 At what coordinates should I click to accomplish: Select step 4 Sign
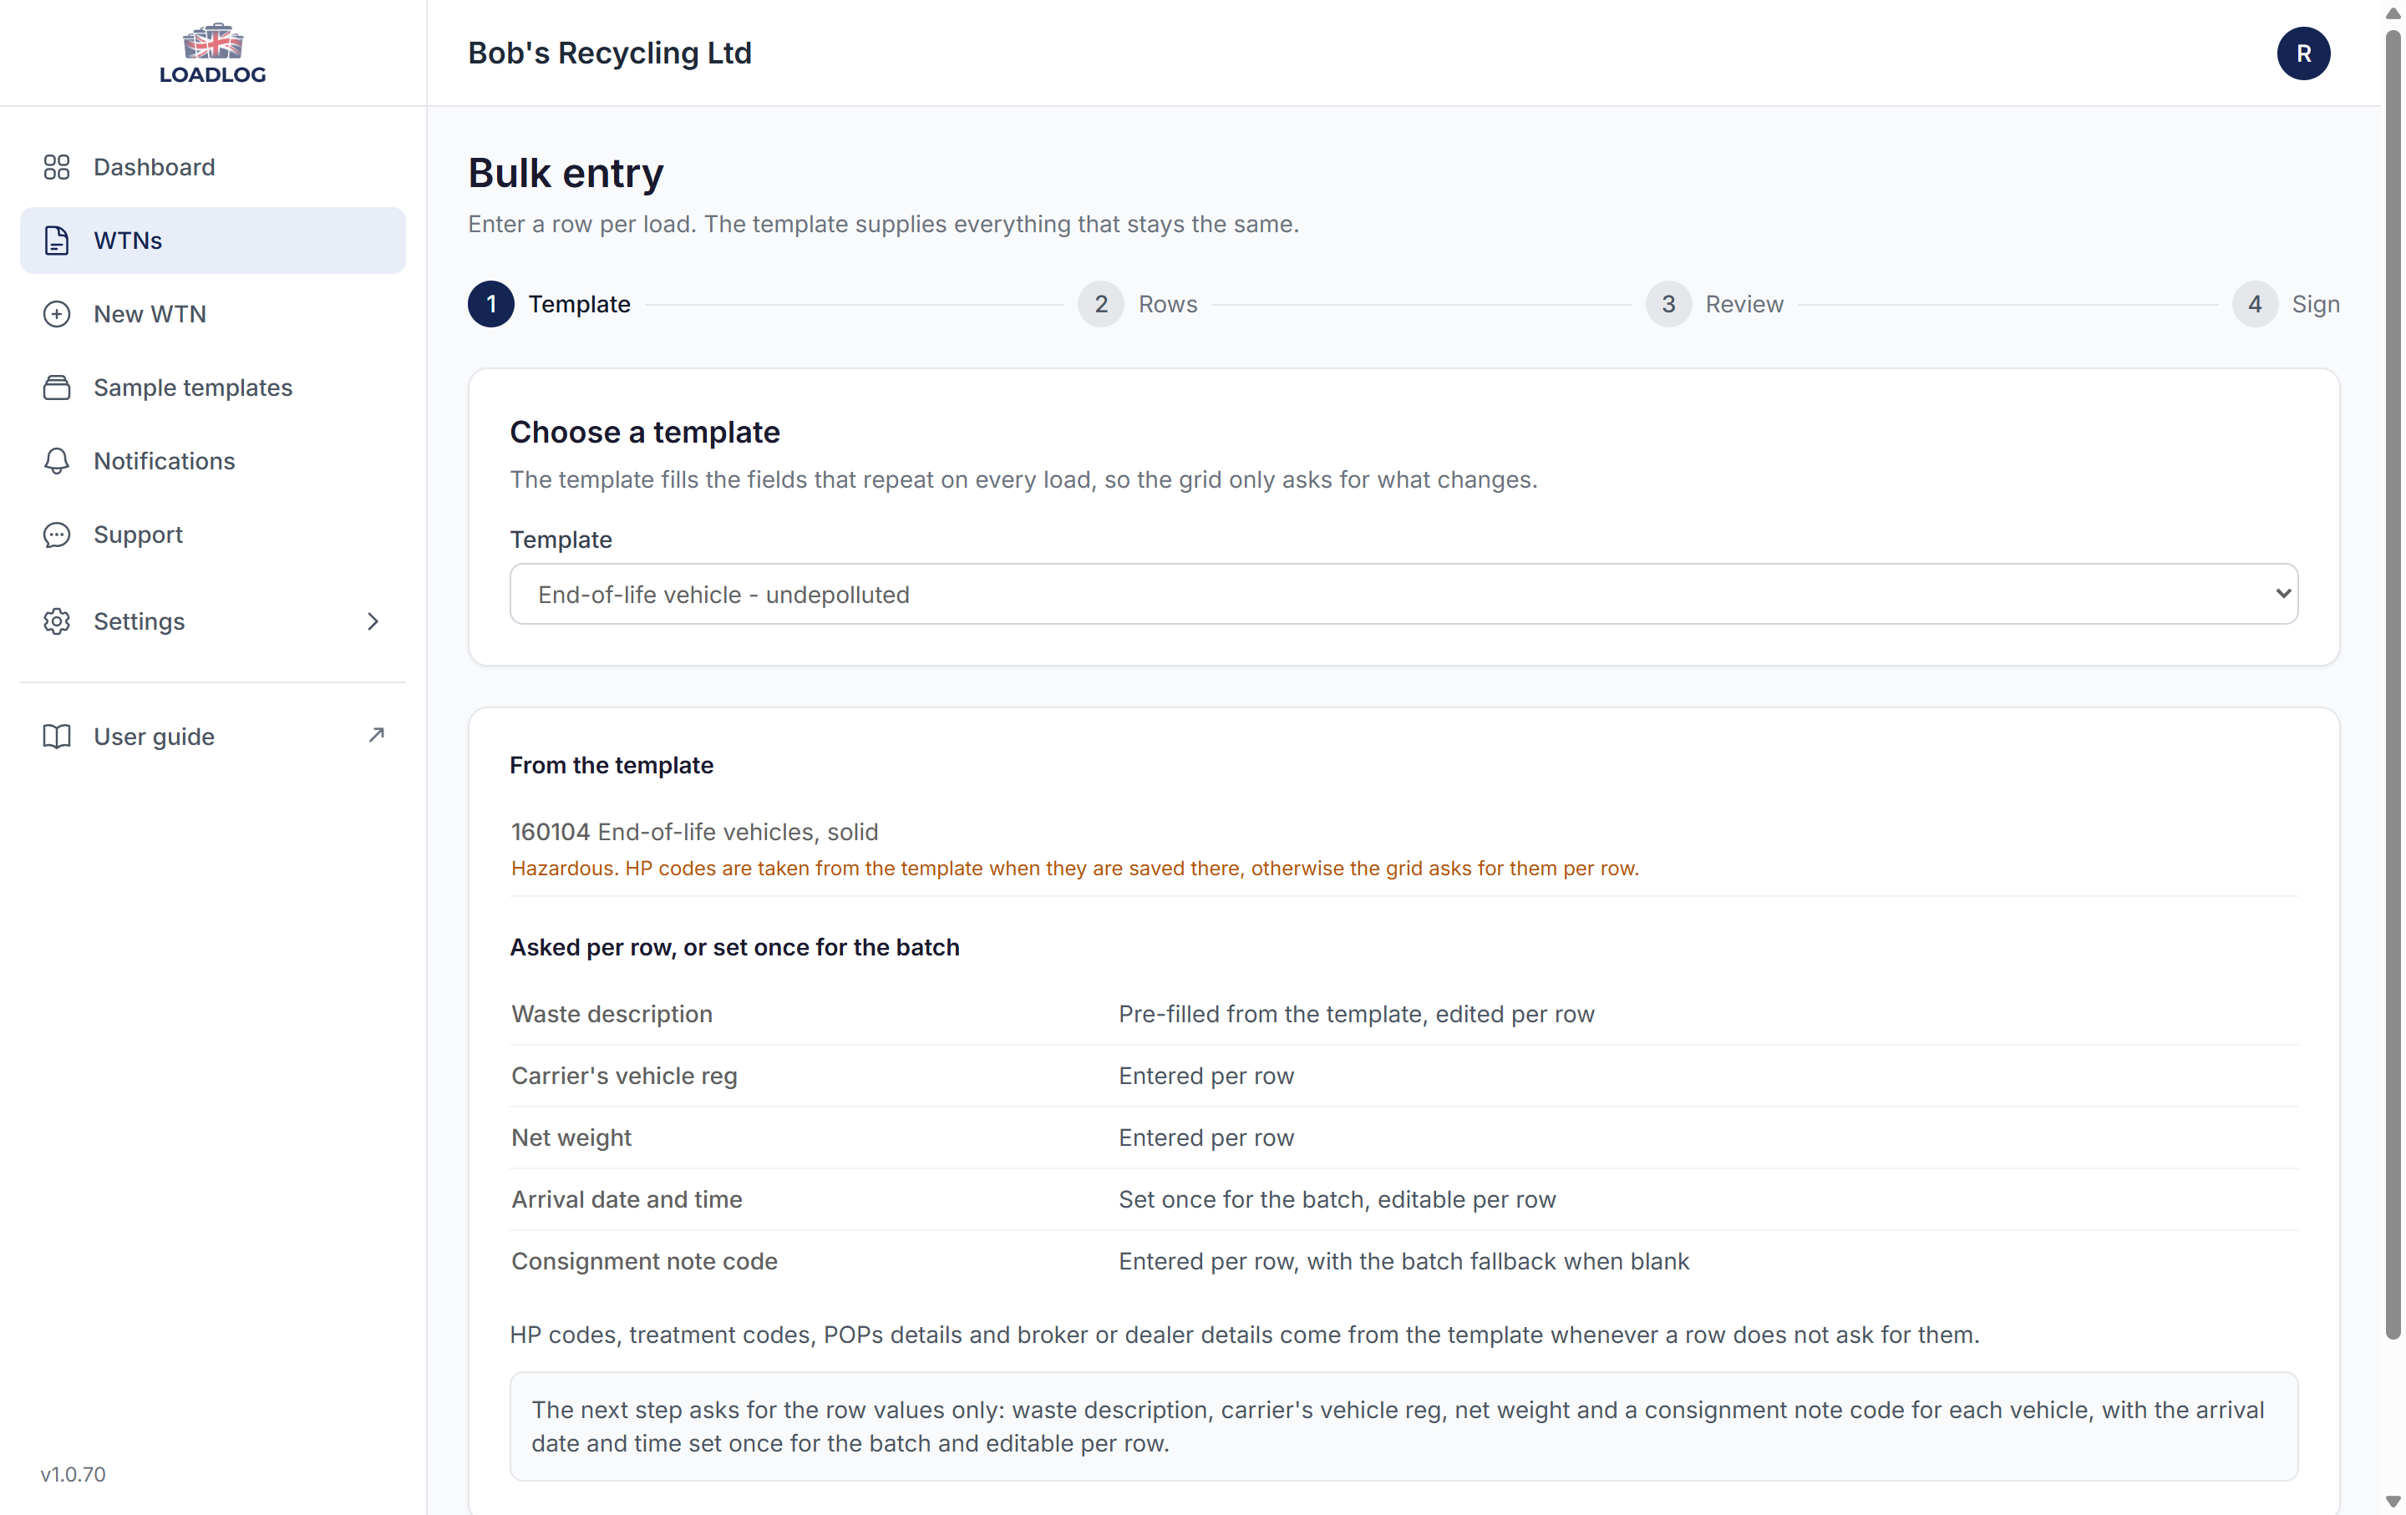point(2286,304)
